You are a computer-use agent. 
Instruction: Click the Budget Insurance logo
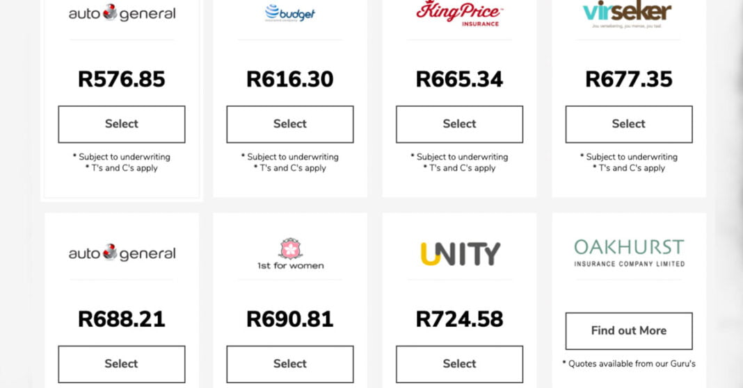click(290, 13)
